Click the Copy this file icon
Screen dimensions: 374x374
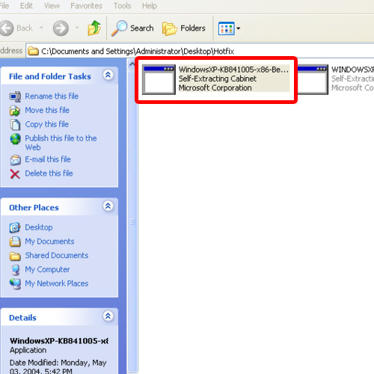click(15, 125)
